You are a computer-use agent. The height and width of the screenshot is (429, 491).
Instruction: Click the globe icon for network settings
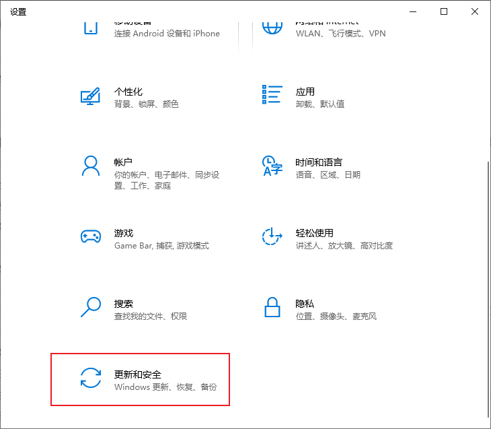tap(272, 28)
